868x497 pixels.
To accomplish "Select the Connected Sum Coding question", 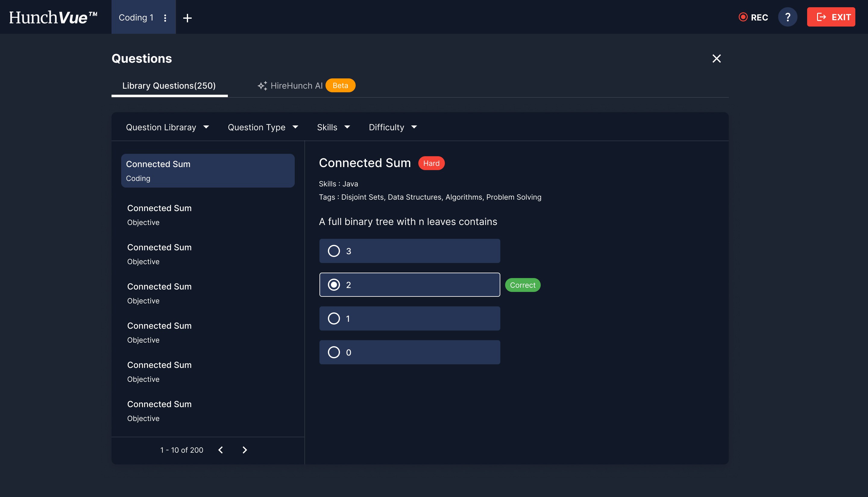I will 207,171.
